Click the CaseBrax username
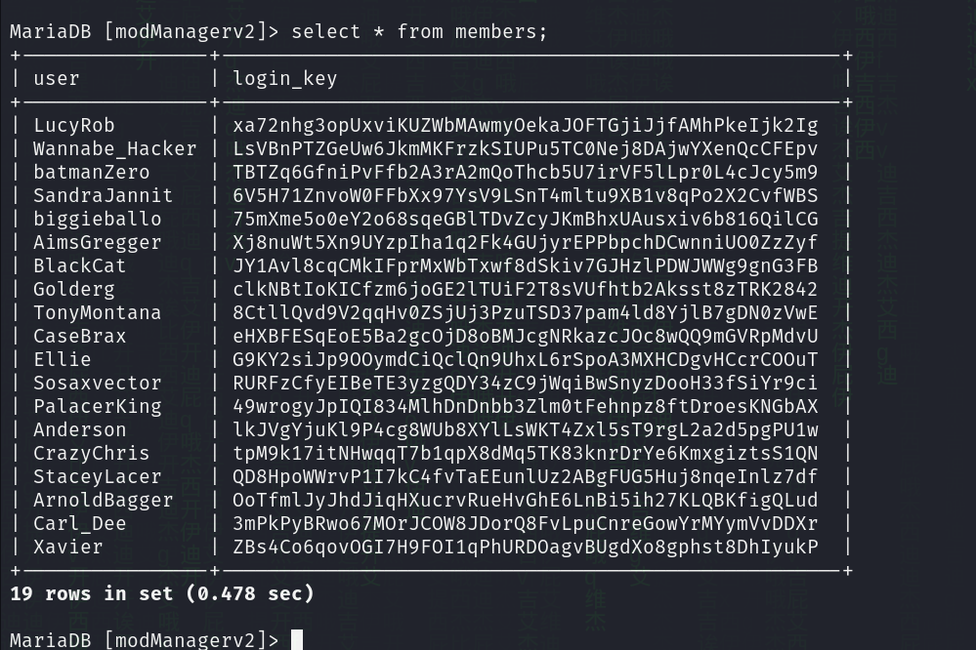The image size is (976, 650). (x=80, y=336)
